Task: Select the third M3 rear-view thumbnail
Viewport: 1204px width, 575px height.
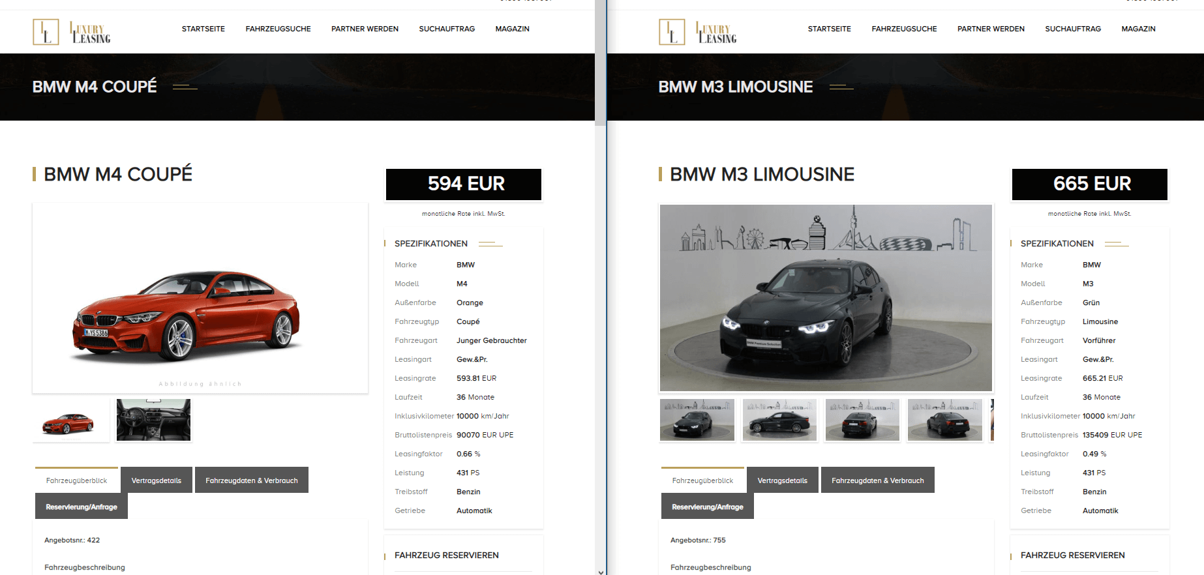Action: 862,420
